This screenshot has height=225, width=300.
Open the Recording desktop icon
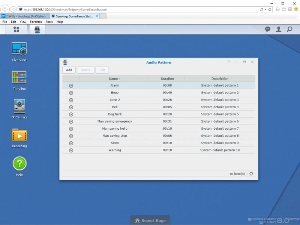pyautogui.click(x=19, y=138)
